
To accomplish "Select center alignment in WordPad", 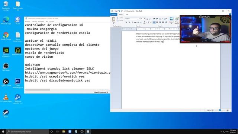I will tap(157, 22).
